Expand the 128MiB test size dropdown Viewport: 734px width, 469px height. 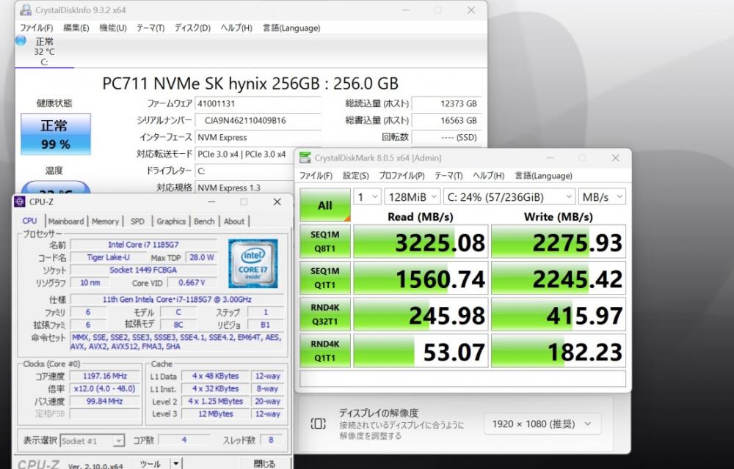click(x=413, y=197)
